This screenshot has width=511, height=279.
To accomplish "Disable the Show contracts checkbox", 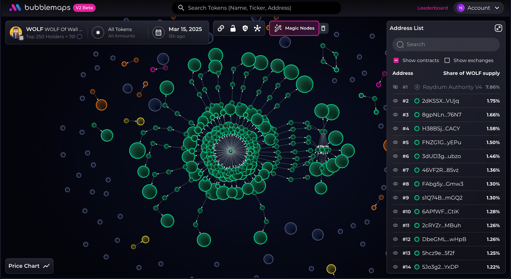I will tap(396, 60).
